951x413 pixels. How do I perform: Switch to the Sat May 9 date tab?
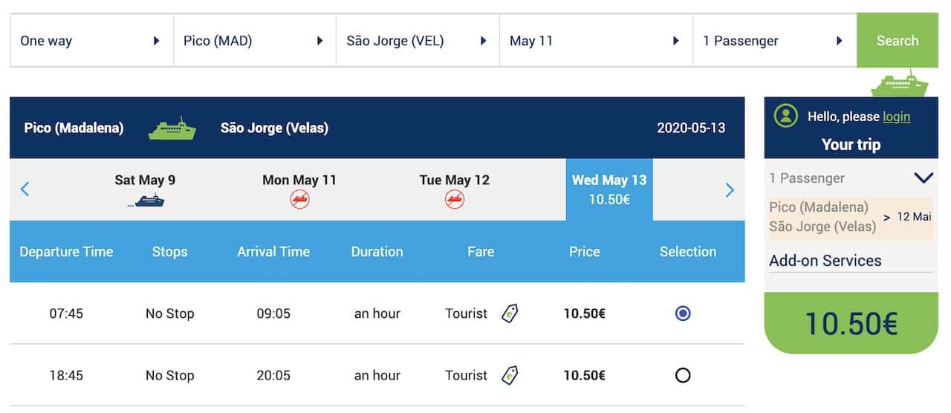tap(145, 189)
